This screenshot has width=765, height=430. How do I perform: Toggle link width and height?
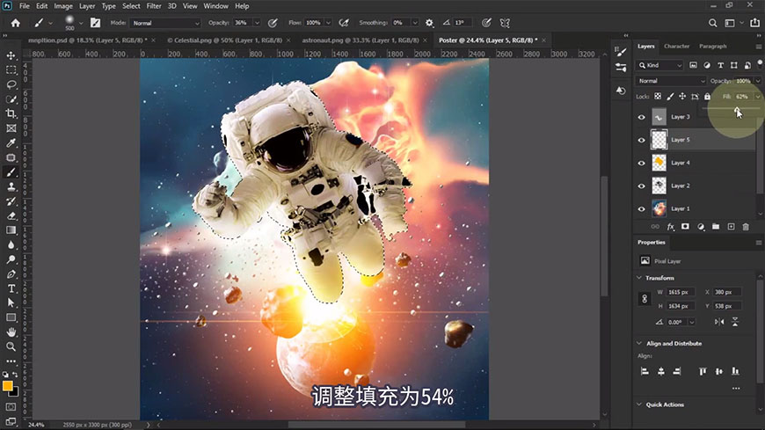645,299
